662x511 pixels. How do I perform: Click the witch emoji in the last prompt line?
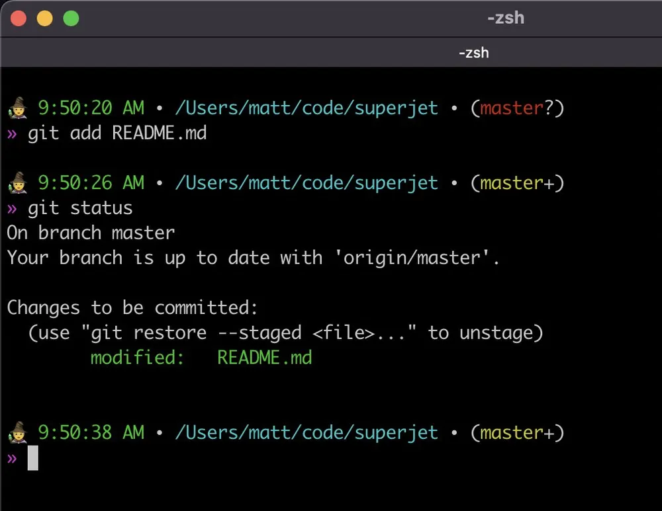pos(17,432)
